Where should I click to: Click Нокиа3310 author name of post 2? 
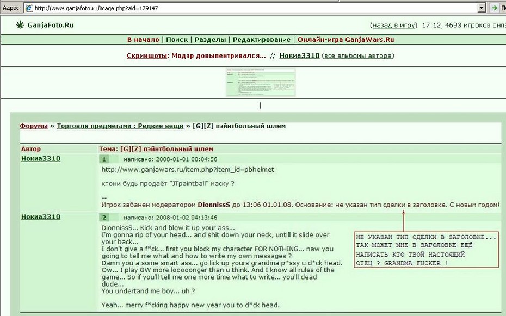(41, 216)
